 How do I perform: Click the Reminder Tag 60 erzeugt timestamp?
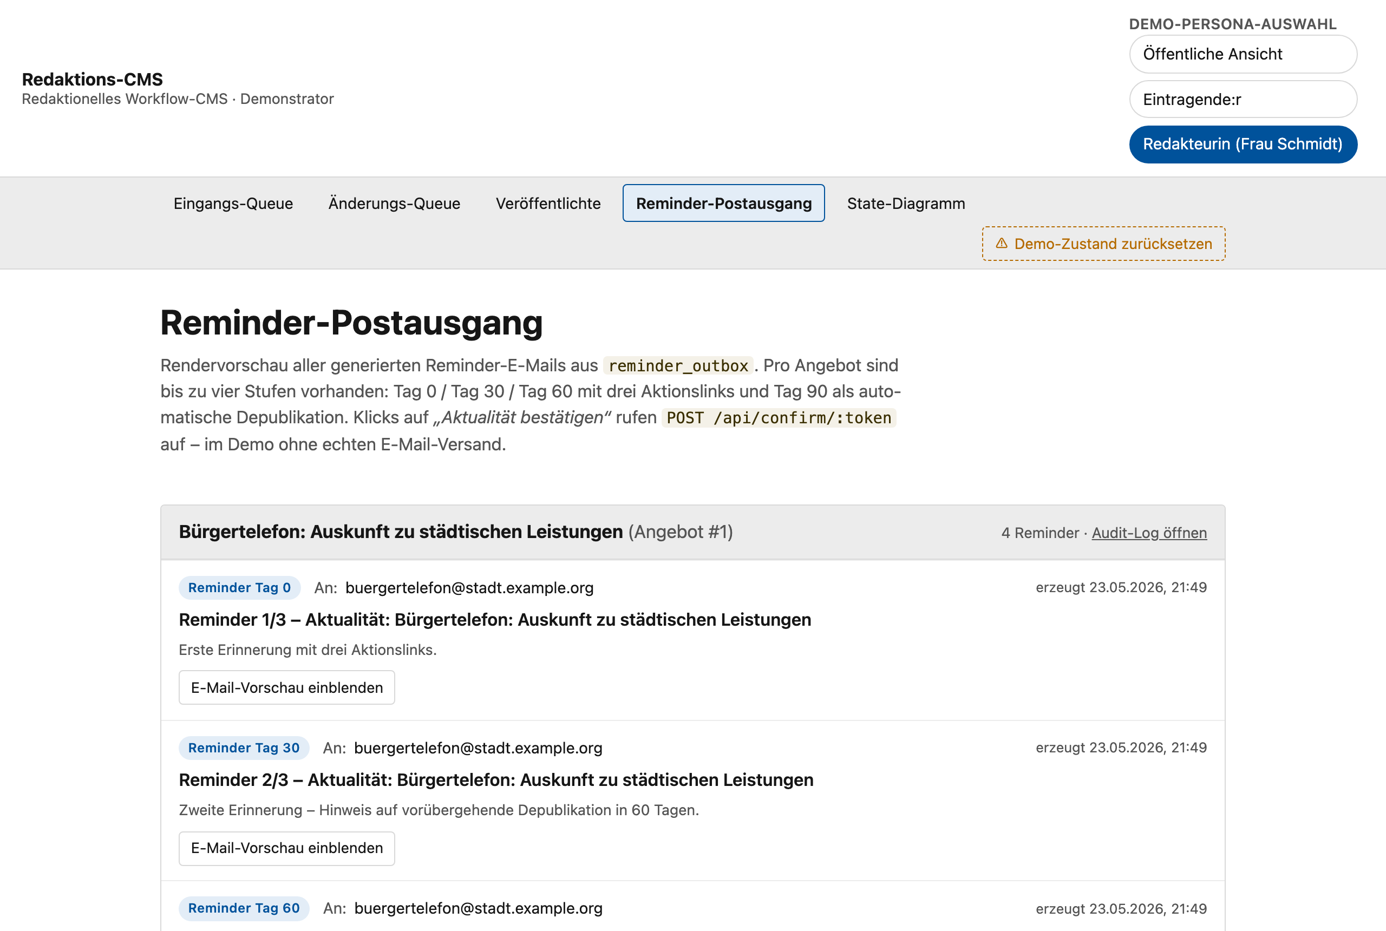pyautogui.click(x=1121, y=908)
